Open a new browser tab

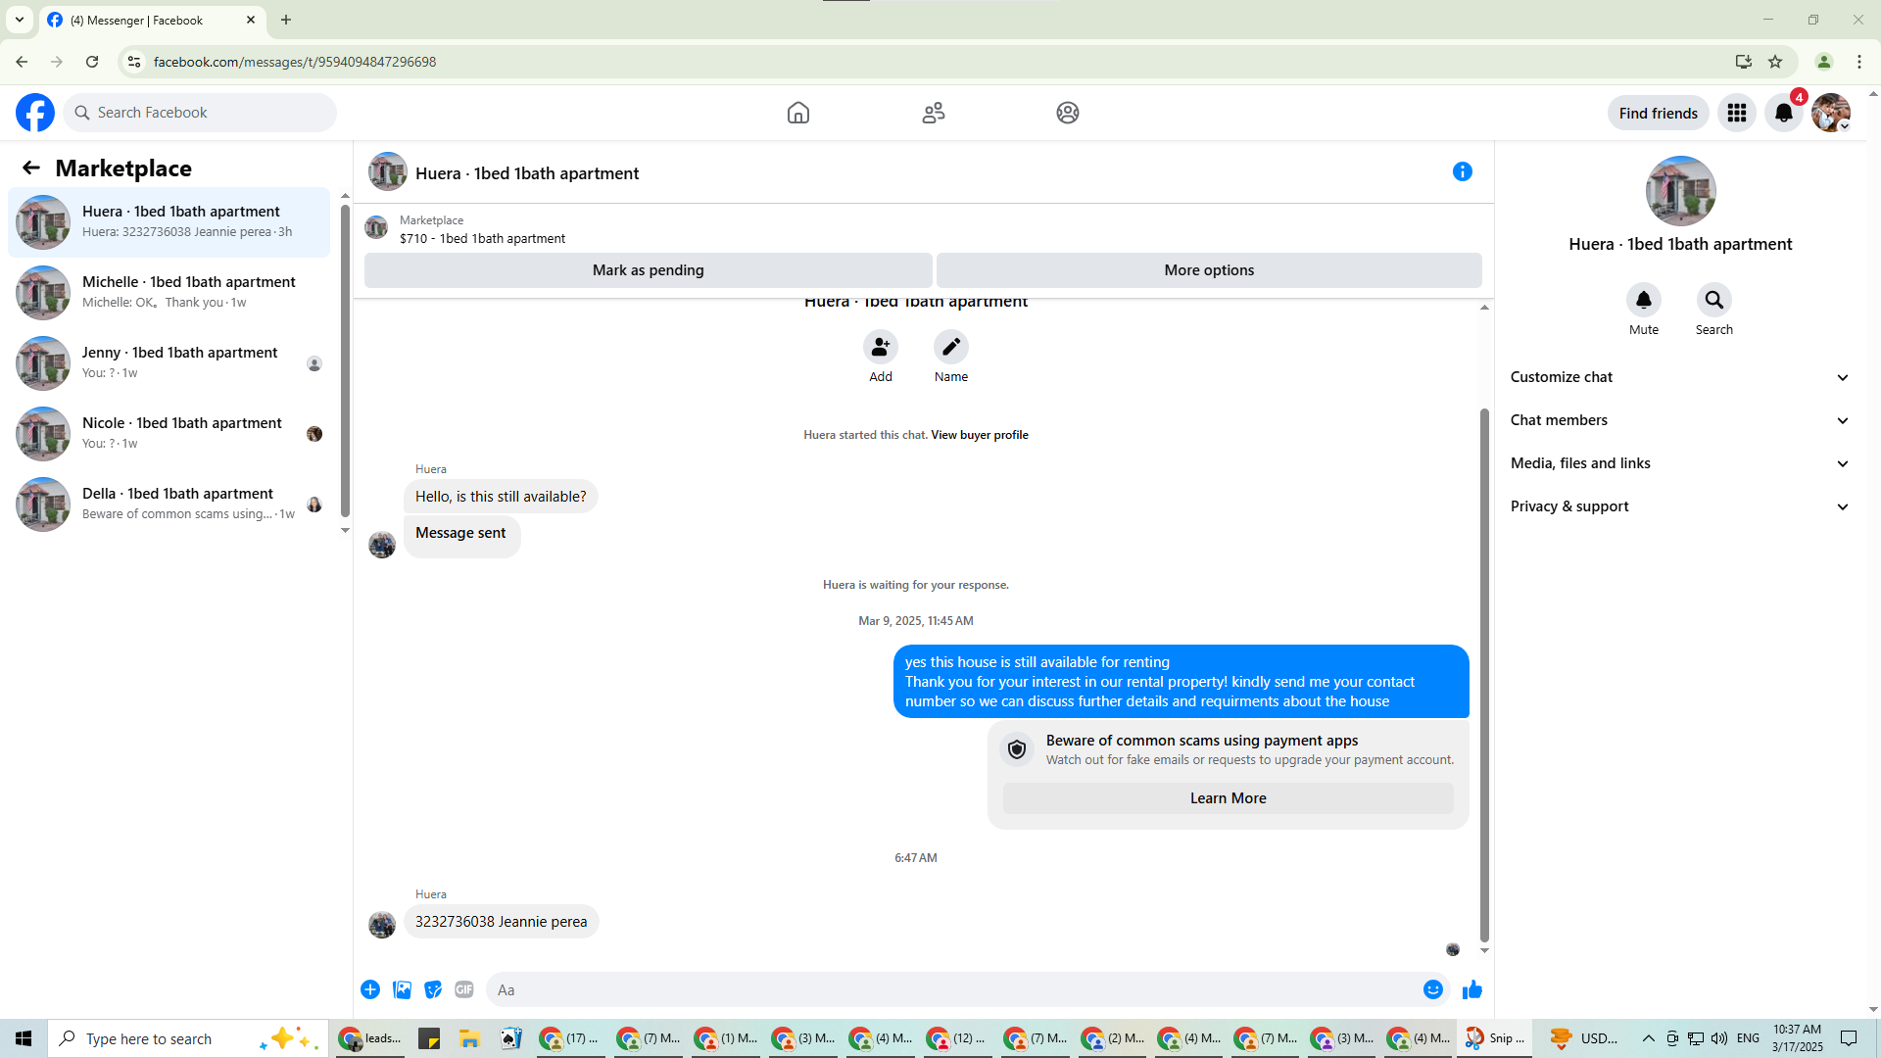(286, 20)
